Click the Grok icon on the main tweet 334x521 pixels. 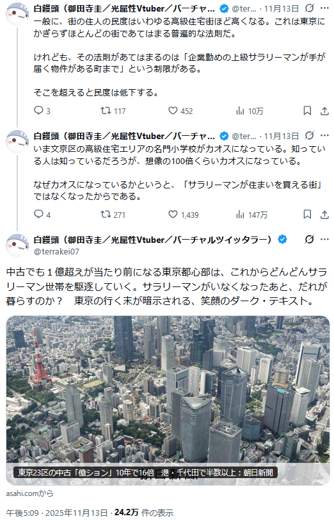(x=310, y=239)
